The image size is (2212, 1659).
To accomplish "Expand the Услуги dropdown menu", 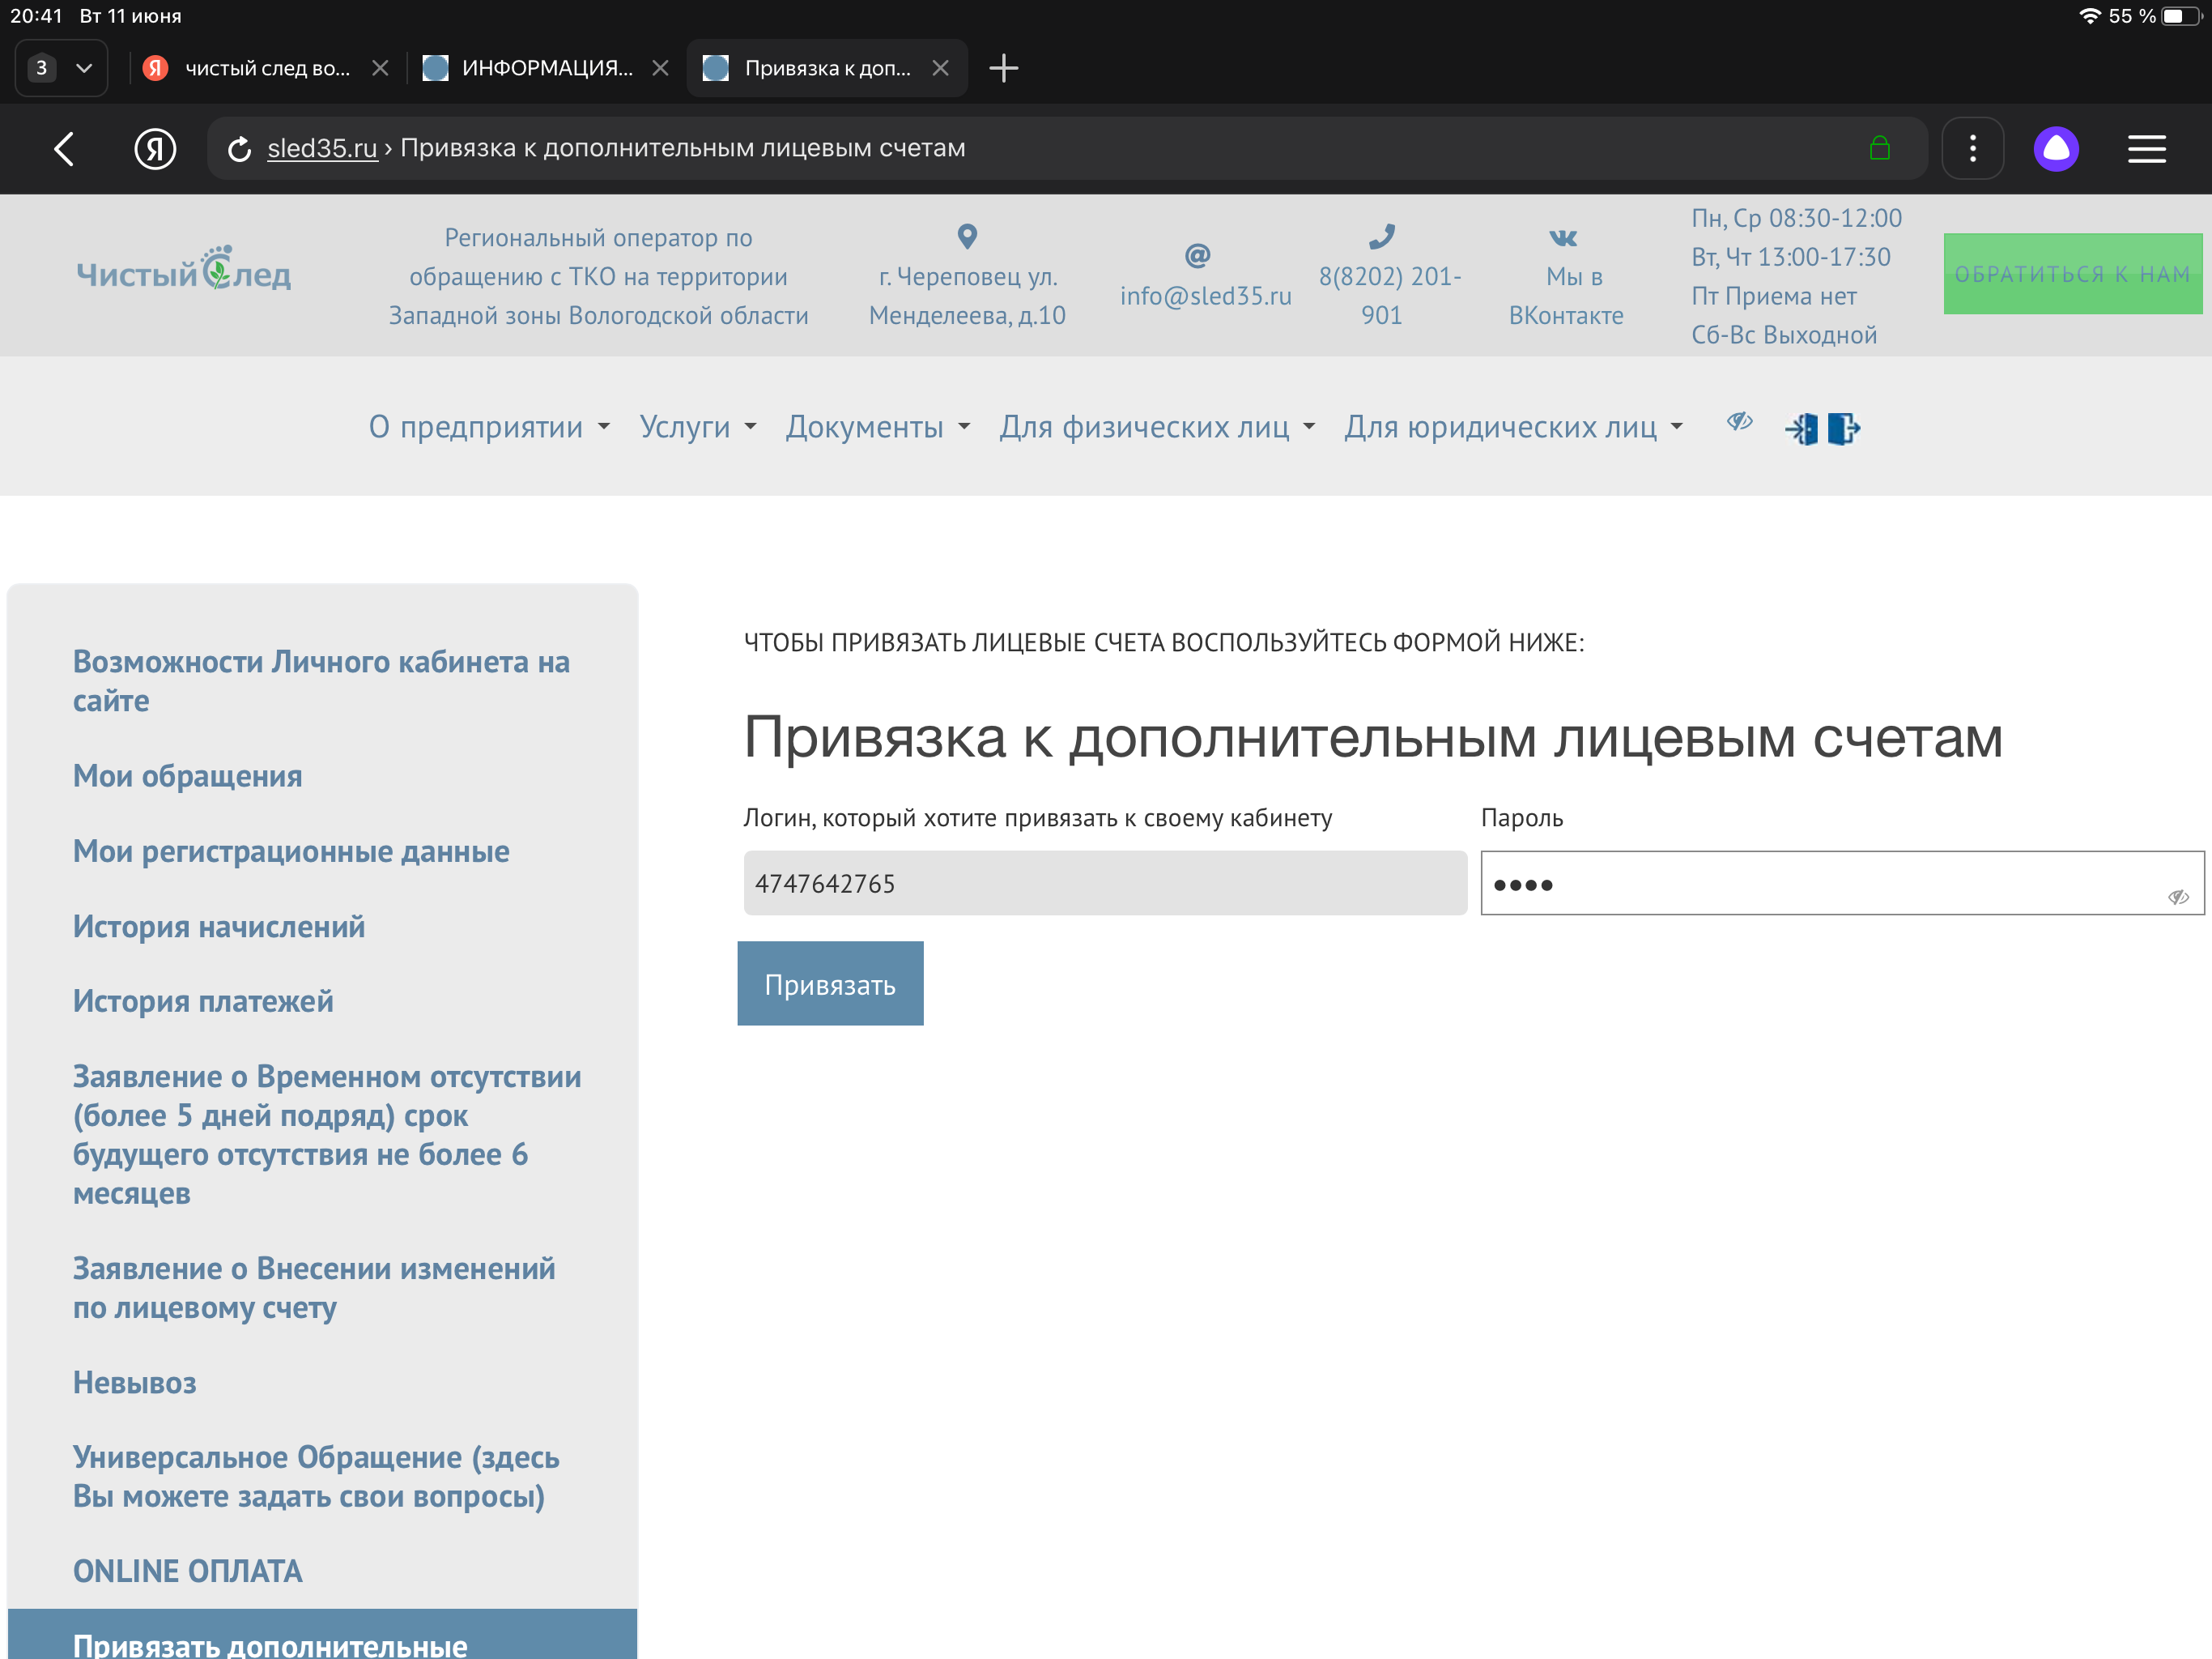I will pos(697,427).
